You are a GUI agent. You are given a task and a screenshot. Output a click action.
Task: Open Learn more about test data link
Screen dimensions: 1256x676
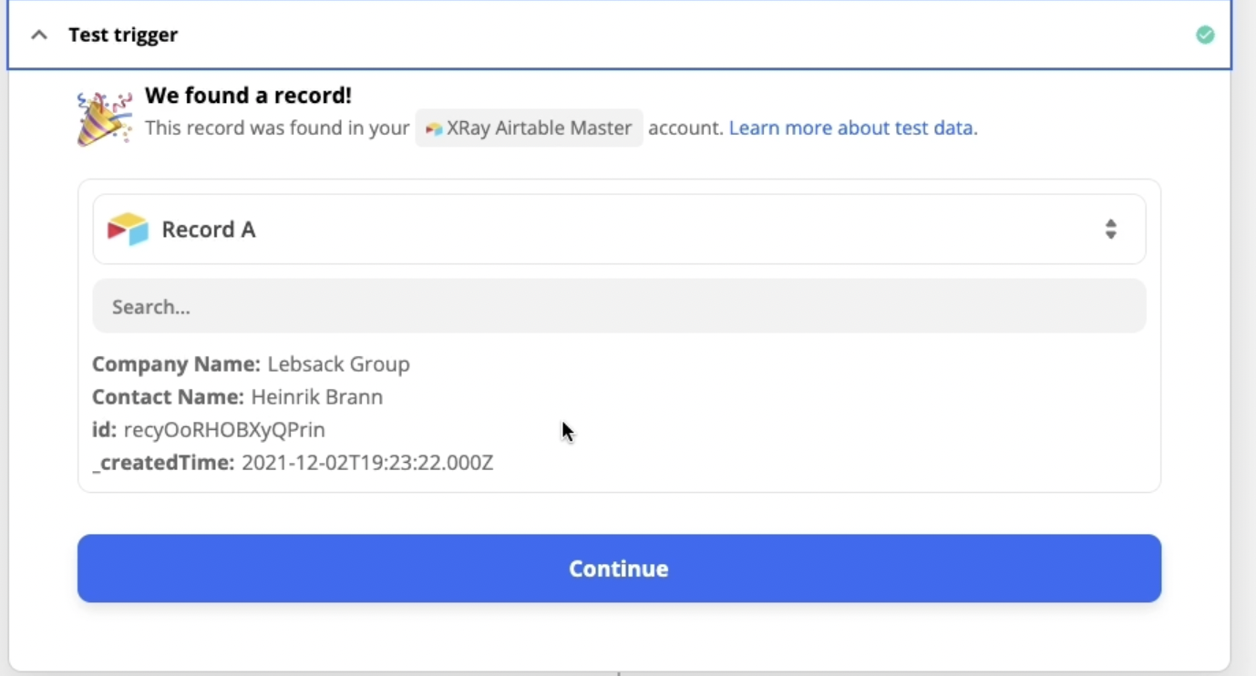pyautogui.click(x=853, y=128)
